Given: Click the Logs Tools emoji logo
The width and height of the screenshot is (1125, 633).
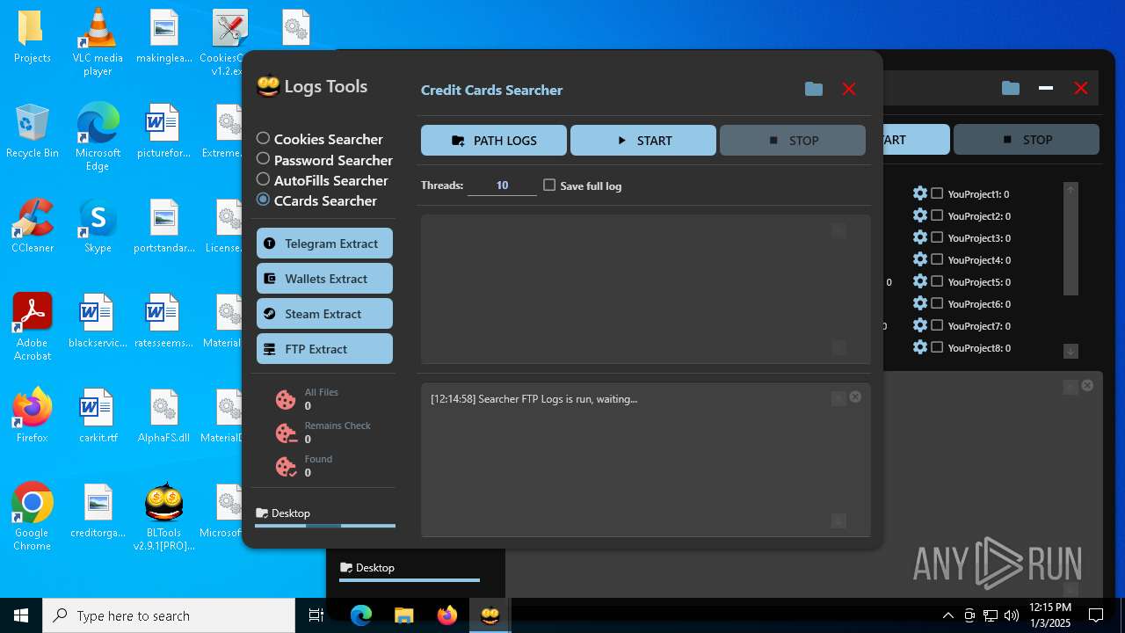Looking at the screenshot, I should click(267, 86).
